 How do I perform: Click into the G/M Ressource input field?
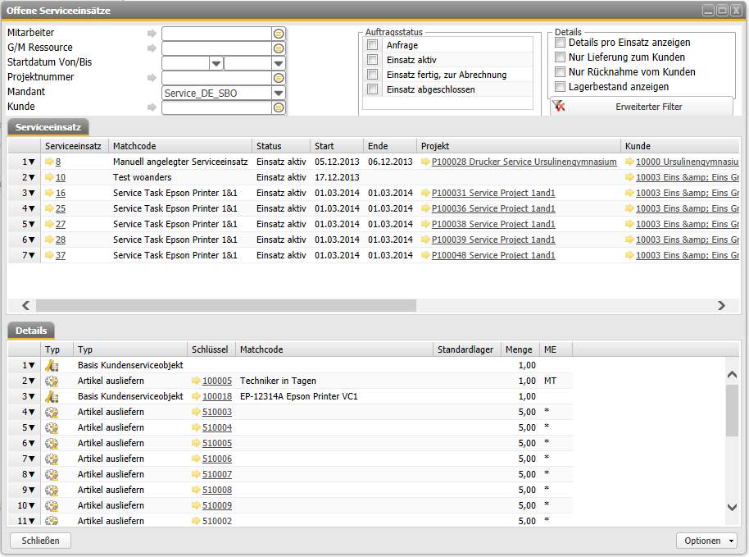click(216, 48)
